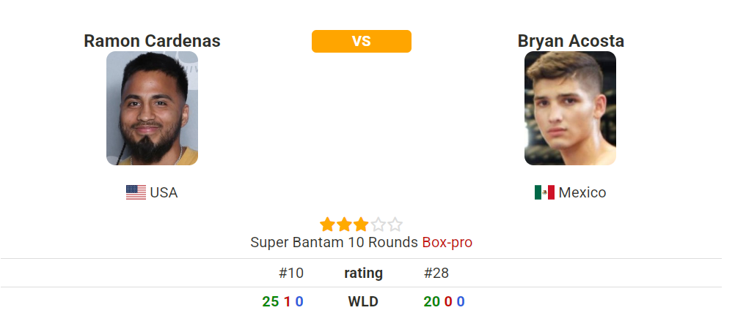Select the #28 rating value
746x313 pixels.
436,274
